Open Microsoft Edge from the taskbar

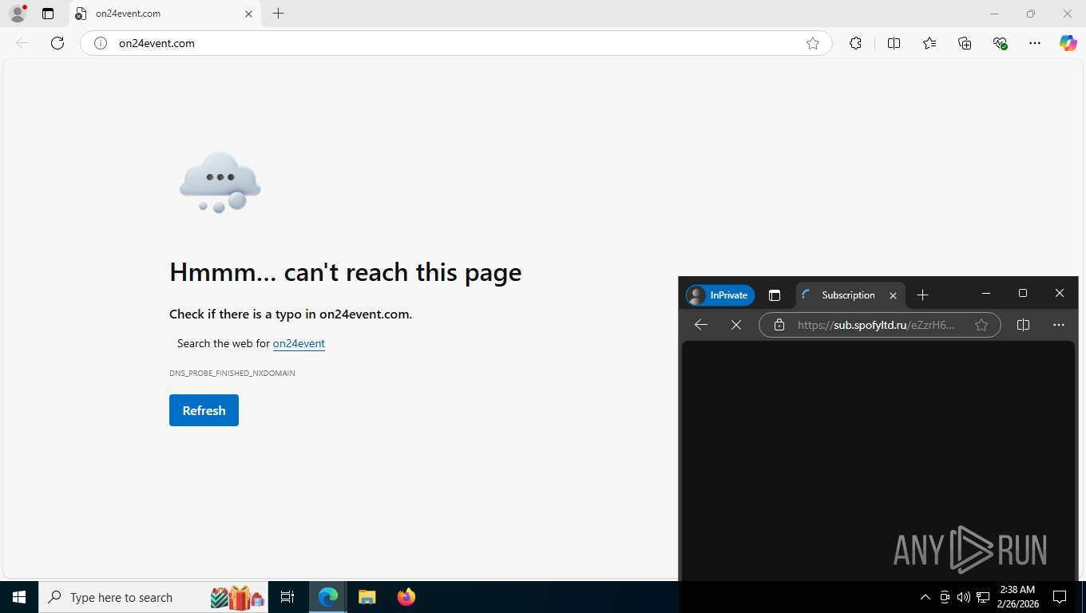[328, 597]
